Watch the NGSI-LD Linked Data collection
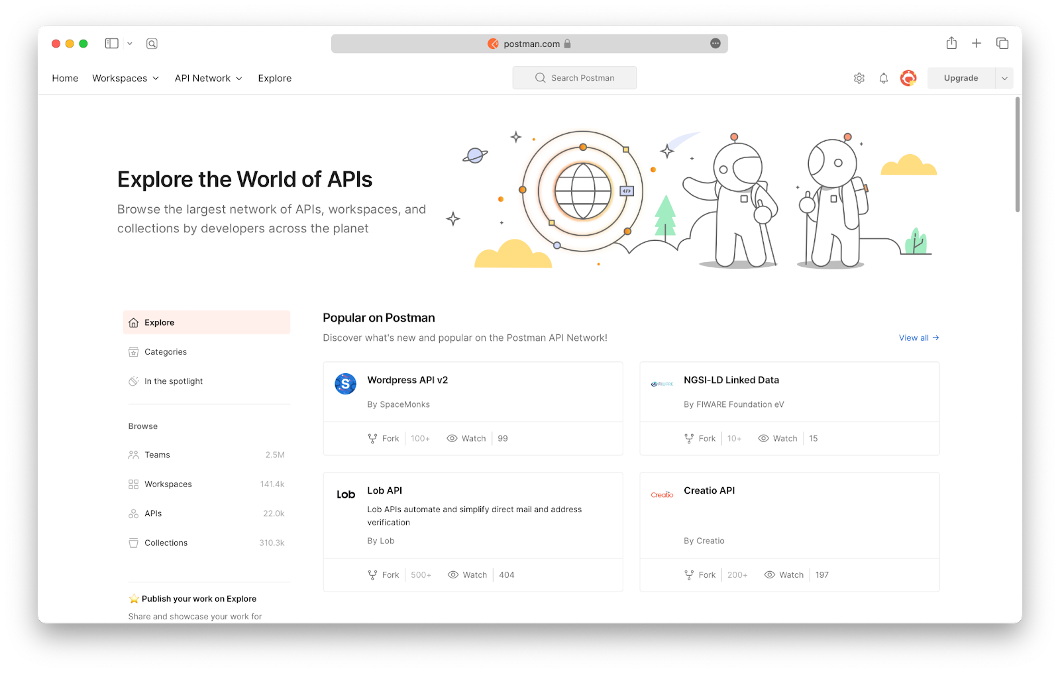This screenshot has width=1060, height=673. coord(778,438)
